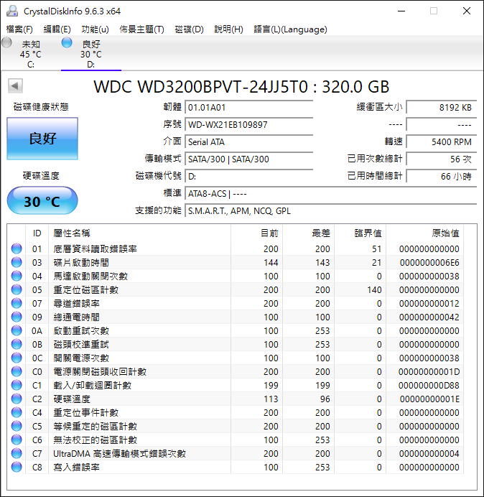The width and height of the screenshot is (484, 497).
Task: Select raw value 000000000D88 in row C1
Action: pyautogui.click(x=429, y=385)
